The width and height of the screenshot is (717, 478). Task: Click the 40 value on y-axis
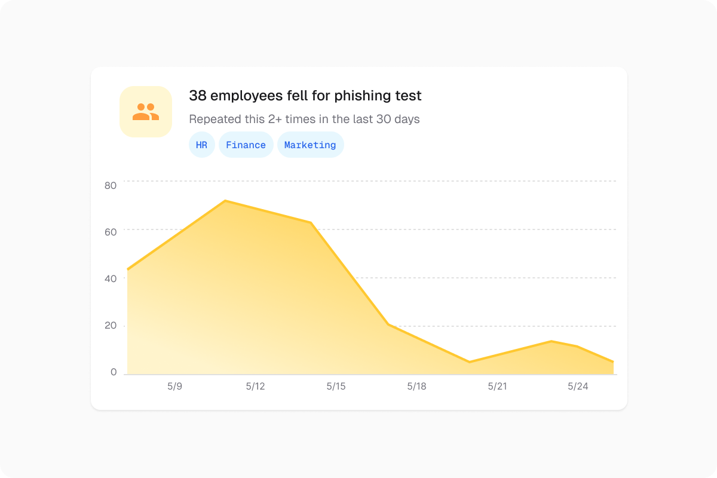click(111, 278)
